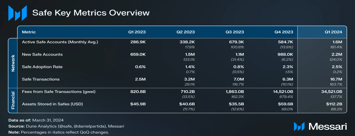Click the '14,521.0B' fees value
The image size is (355, 136).
point(283,92)
